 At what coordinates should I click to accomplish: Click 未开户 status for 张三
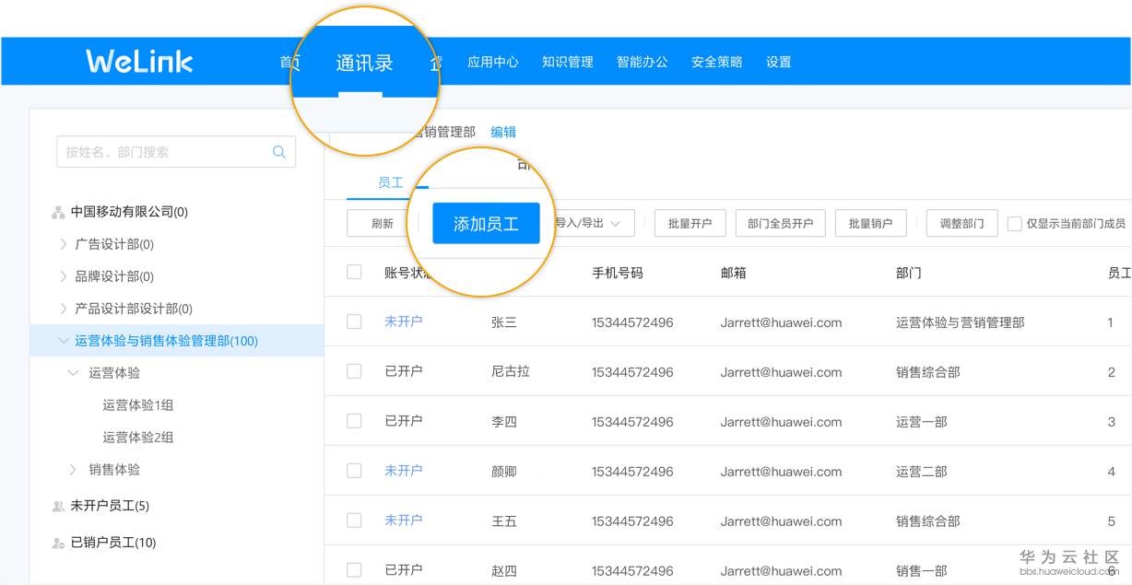[x=404, y=322]
